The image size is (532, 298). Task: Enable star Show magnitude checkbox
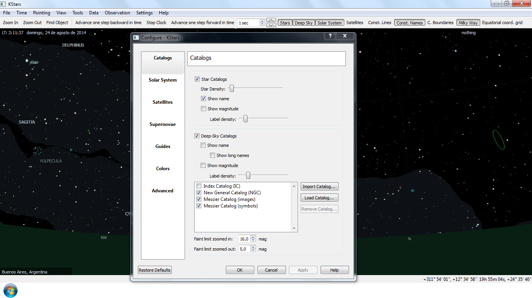(203, 109)
